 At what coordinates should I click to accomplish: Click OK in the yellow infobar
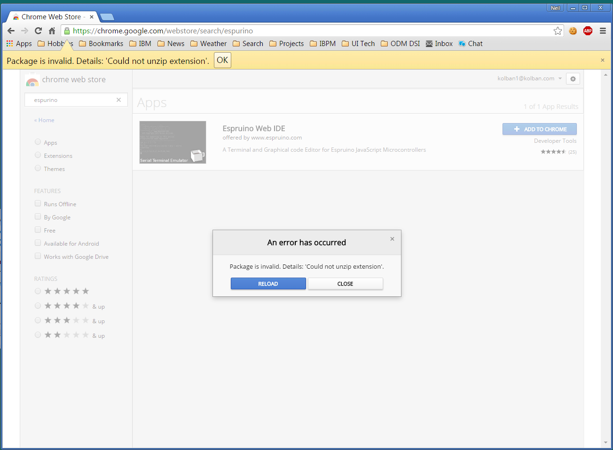tap(222, 60)
